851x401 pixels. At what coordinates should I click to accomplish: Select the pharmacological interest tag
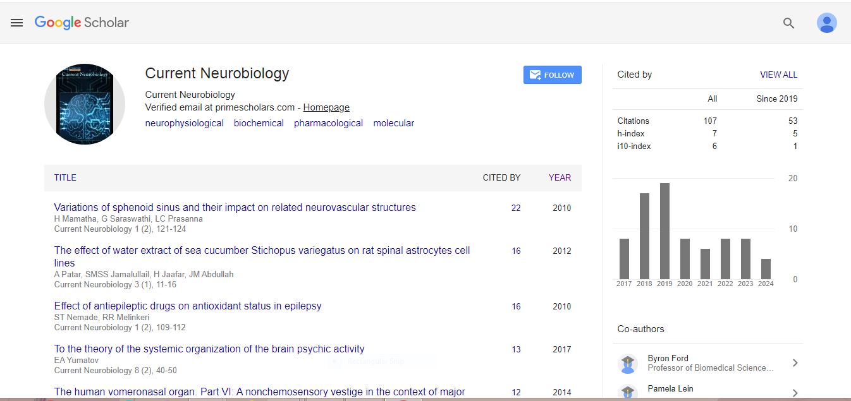(328, 123)
